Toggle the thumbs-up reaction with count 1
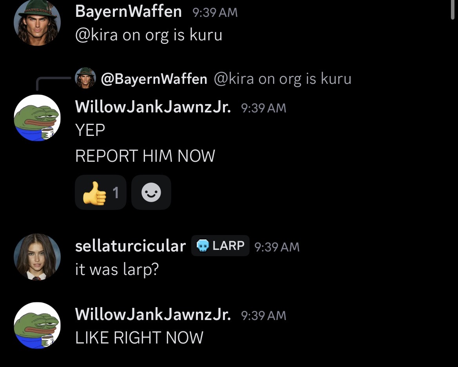This screenshot has height=367, width=458. tap(100, 192)
